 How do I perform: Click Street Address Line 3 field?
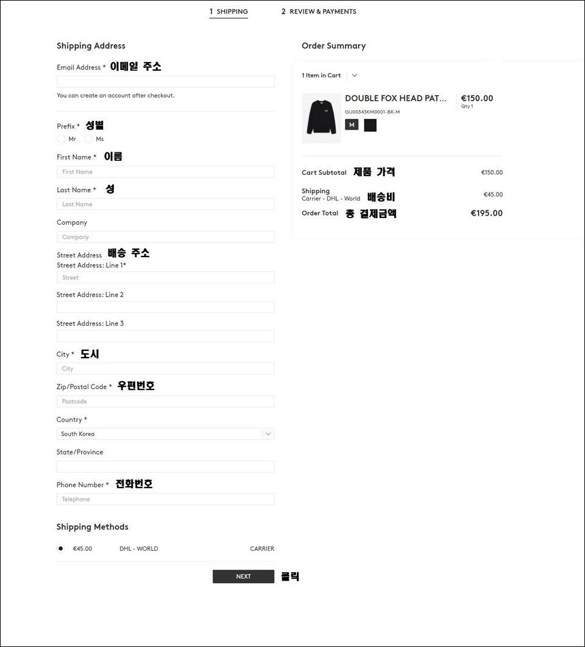pyautogui.click(x=166, y=336)
